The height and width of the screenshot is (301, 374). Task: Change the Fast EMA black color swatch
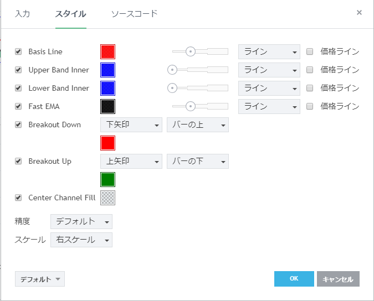point(107,106)
